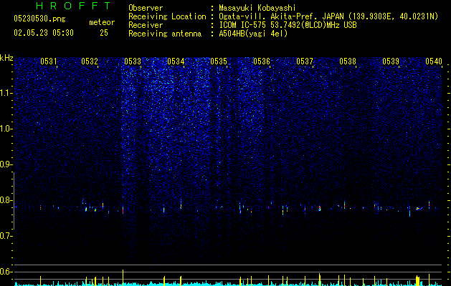Image resolution: width=451 pixels, height=286 pixels.
Task: Click the Observer label
Action: pos(146,9)
